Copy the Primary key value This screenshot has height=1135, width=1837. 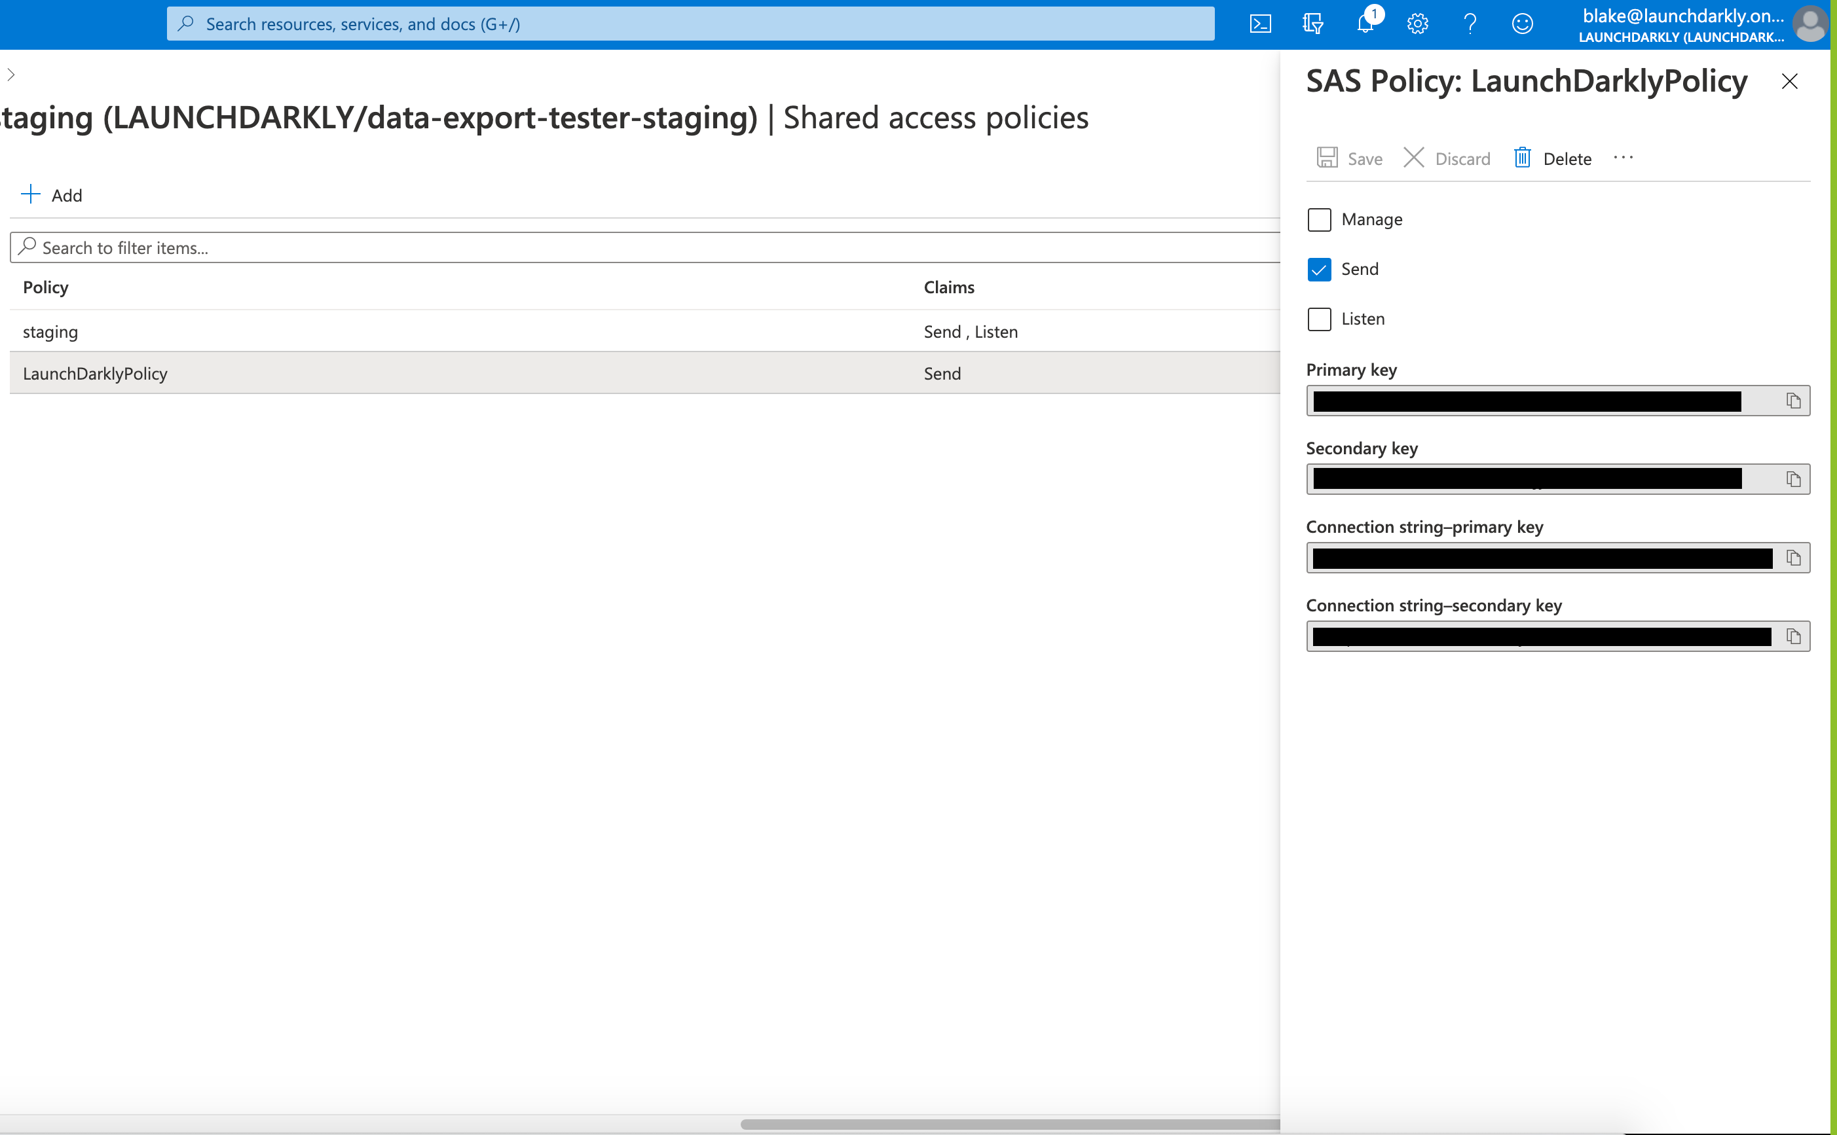[x=1793, y=401]
